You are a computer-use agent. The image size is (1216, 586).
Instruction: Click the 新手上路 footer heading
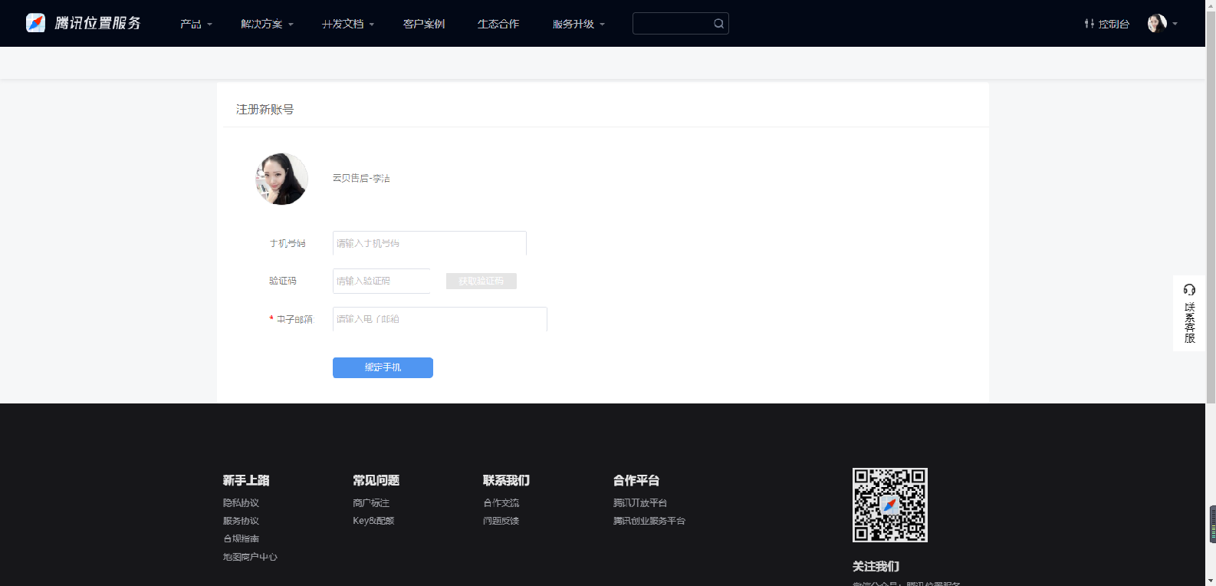tap(246, 480)
